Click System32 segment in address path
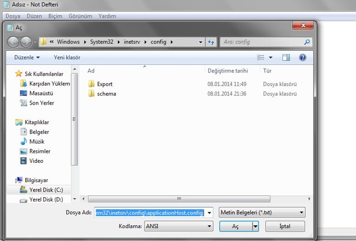 102,42
